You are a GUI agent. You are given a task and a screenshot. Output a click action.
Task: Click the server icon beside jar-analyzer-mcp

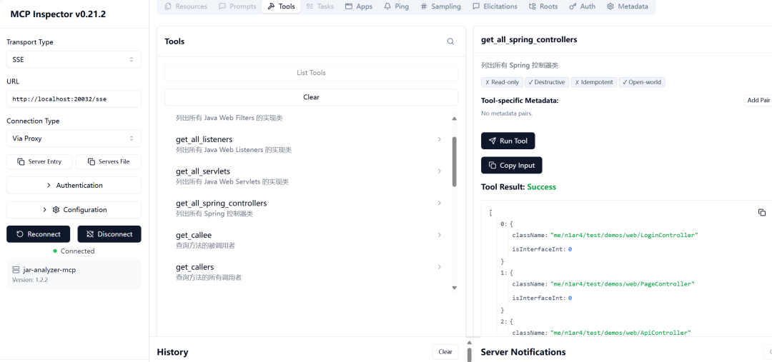click(x=16, y=270)
